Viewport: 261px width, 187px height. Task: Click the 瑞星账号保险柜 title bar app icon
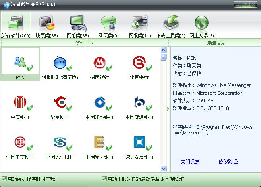(x=6, y=5)
